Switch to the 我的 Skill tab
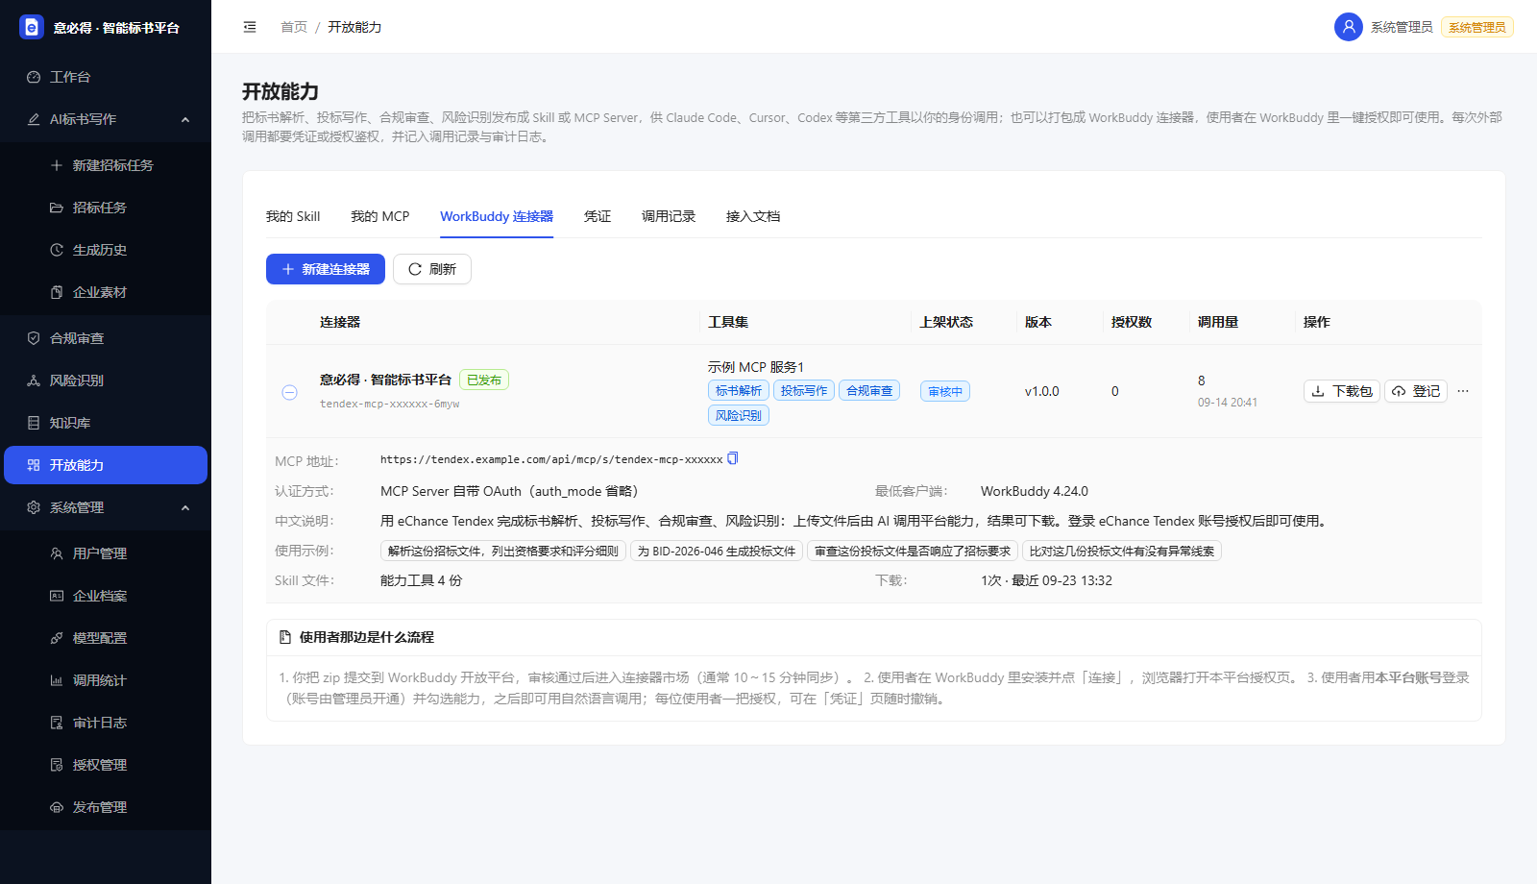Screen dimensions: 1537x884 tap(293, 216)
